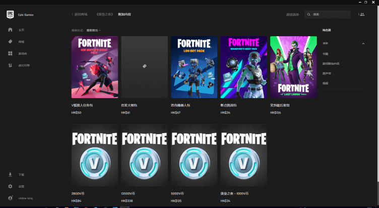Open the friends list icon
The width and height of the screenshot is (379, 208).
(x=362, y=15)
